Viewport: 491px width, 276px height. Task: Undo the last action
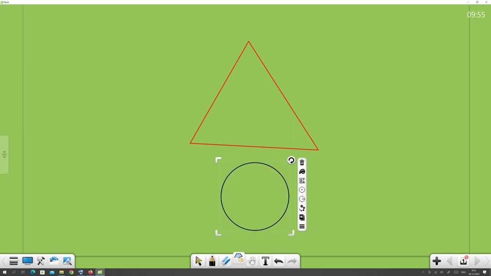278,261
